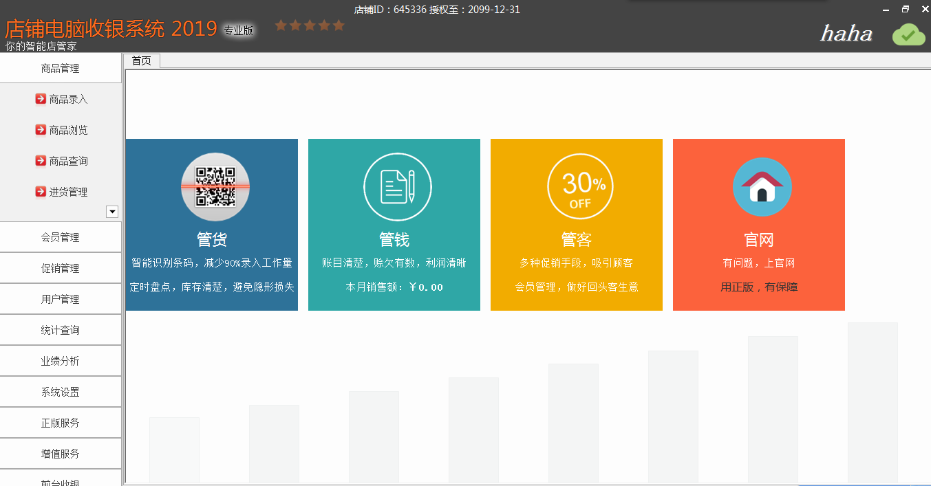931x486 pixels.
Task: Expand the 会员管理 section
Action: pyautogui.click(x=61, y=236)
